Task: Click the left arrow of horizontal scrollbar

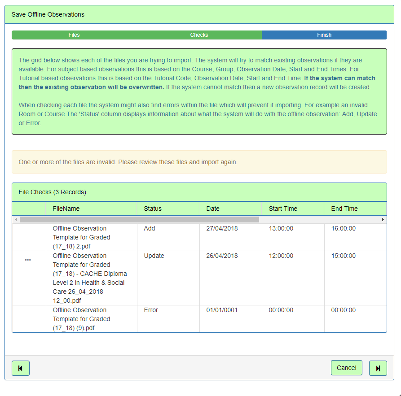Action: 16,219
